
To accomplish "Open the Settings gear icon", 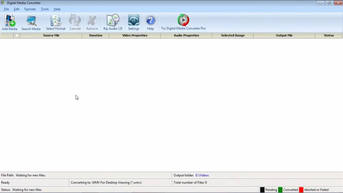I will (x=134, y=22).
